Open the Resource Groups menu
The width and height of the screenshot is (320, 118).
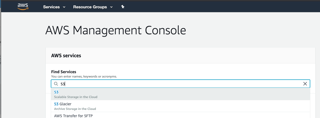(x=93, y=7)
